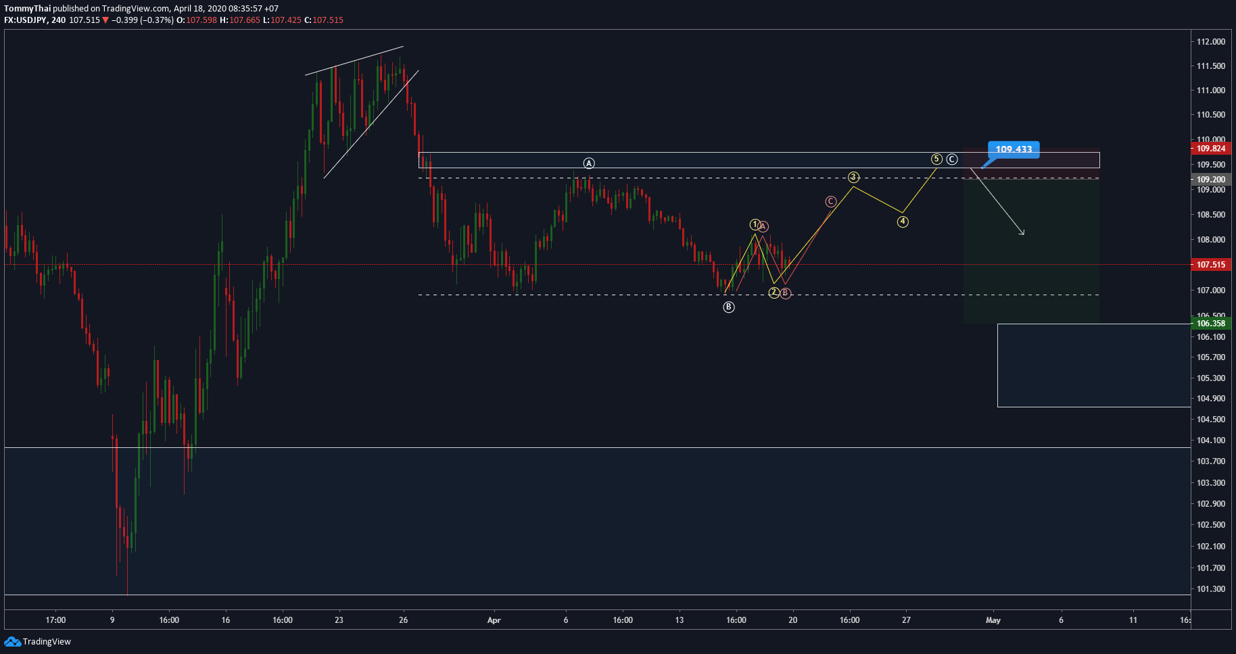Click the 17:00 label on time axis

point(55,620)
